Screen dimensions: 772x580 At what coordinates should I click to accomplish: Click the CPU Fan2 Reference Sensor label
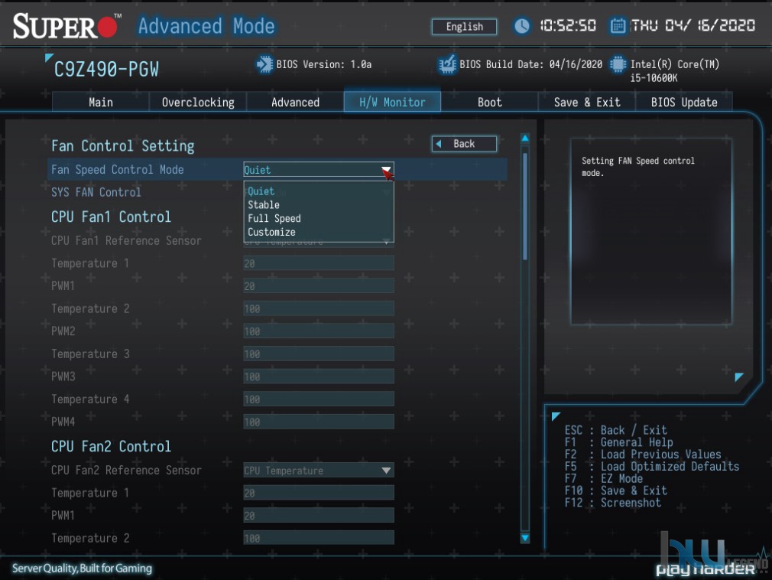coord(126,470)
